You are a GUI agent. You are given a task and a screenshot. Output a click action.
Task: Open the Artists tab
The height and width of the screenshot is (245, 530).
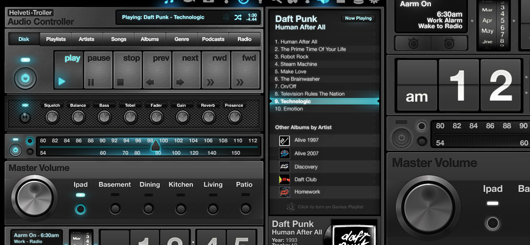tap(87, 39)
